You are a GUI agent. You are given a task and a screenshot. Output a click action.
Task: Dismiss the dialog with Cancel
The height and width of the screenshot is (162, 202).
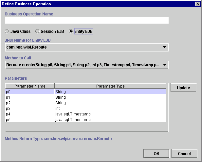point(184,153)
